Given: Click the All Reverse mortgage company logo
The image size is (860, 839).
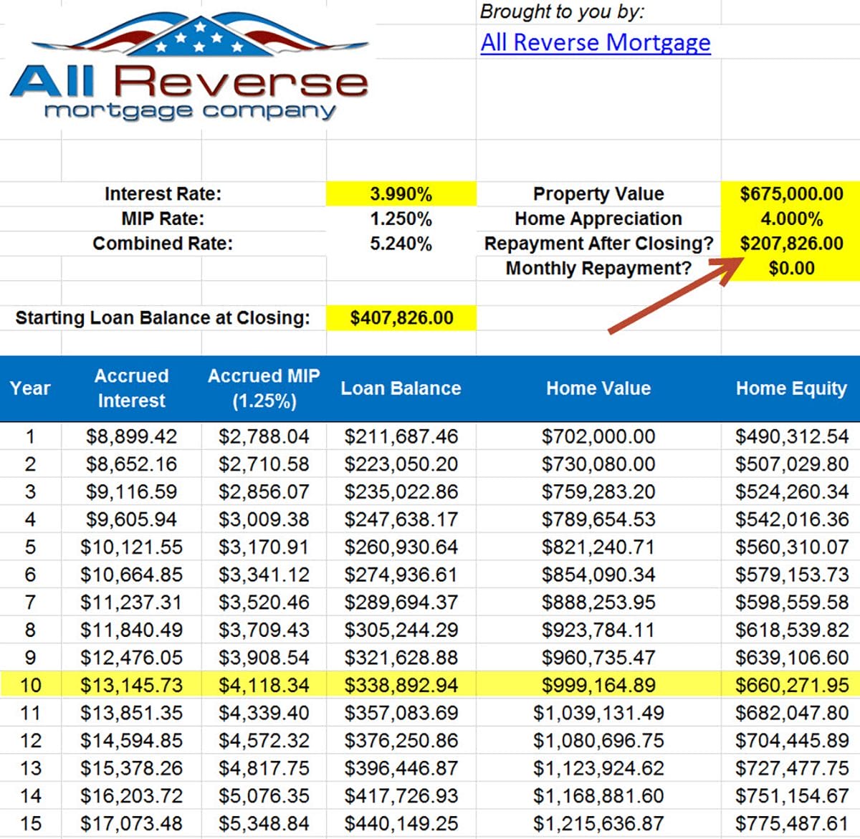Looking at the screenshot, I should 190,64.
